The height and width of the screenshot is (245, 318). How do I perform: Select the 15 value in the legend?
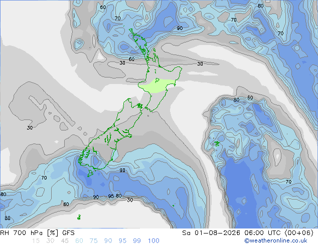point(36,241)
